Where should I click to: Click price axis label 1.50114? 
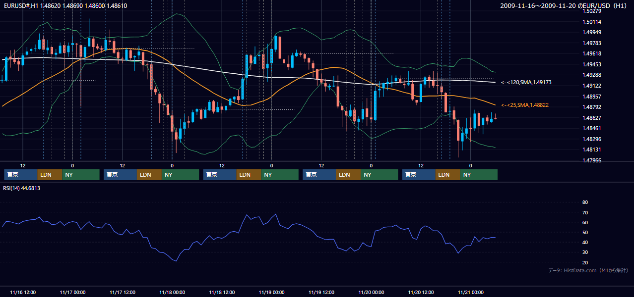click(x=592, y=22)
